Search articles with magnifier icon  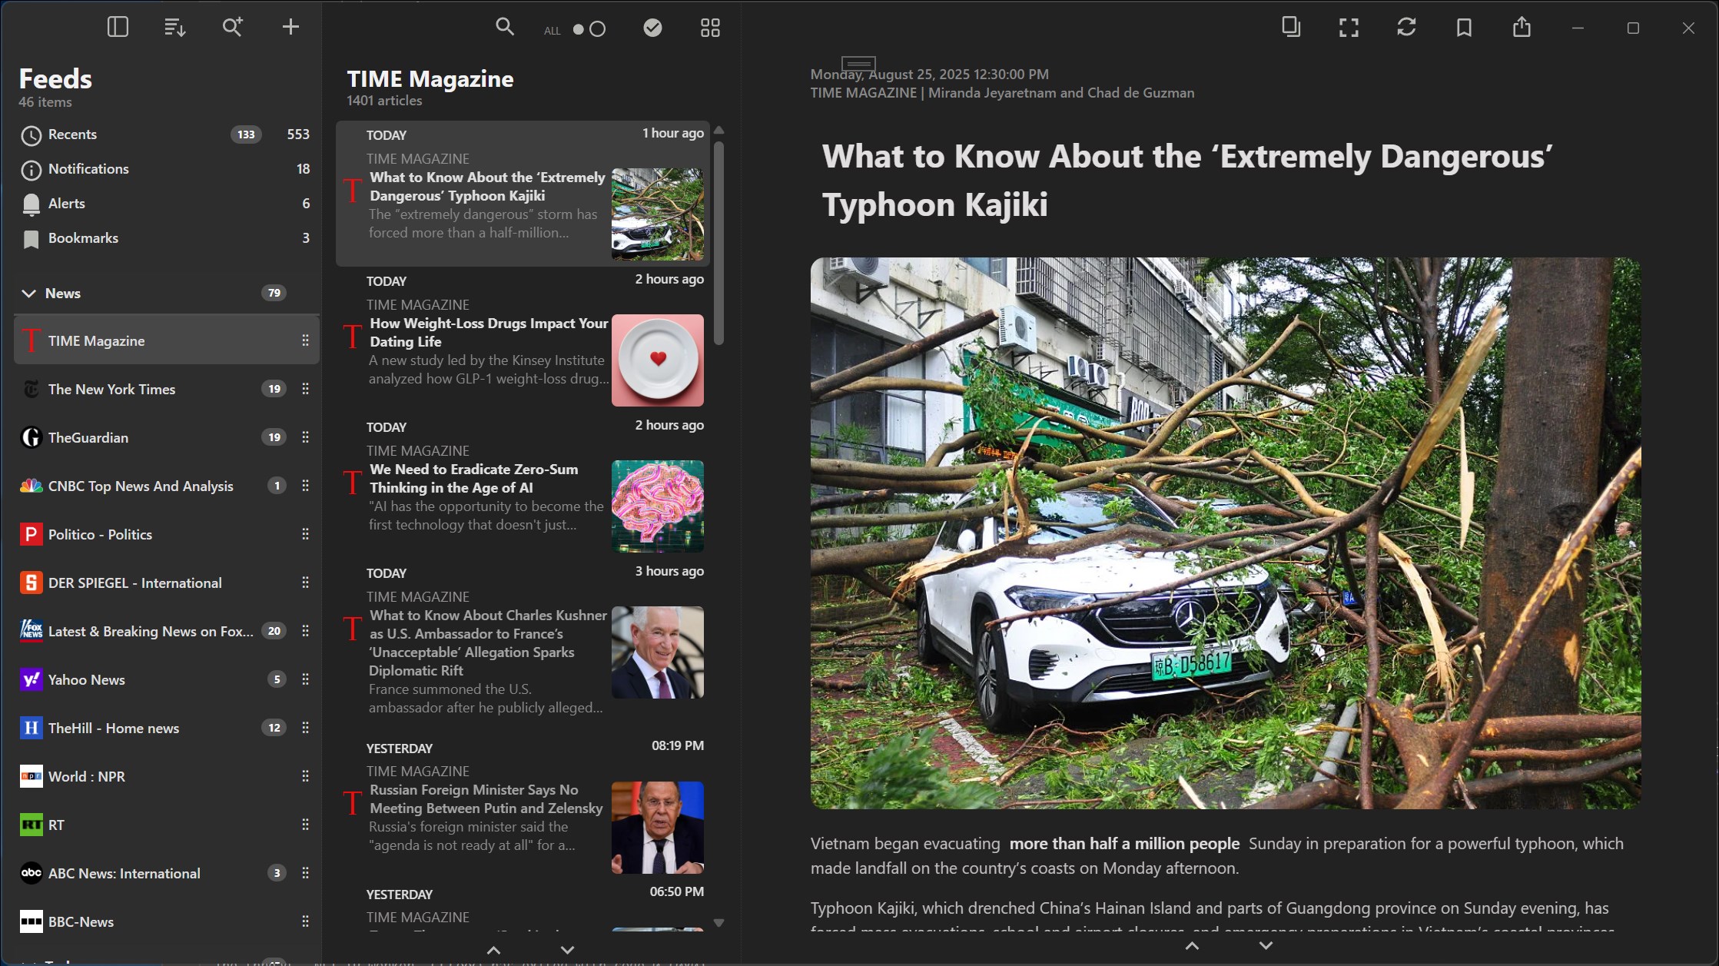point(505,28)
